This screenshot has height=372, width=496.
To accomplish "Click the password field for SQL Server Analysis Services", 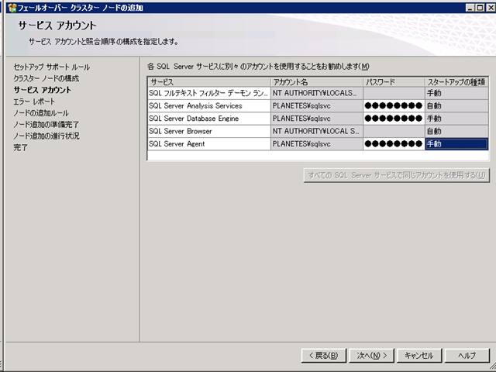I will (x=394, y=106).
